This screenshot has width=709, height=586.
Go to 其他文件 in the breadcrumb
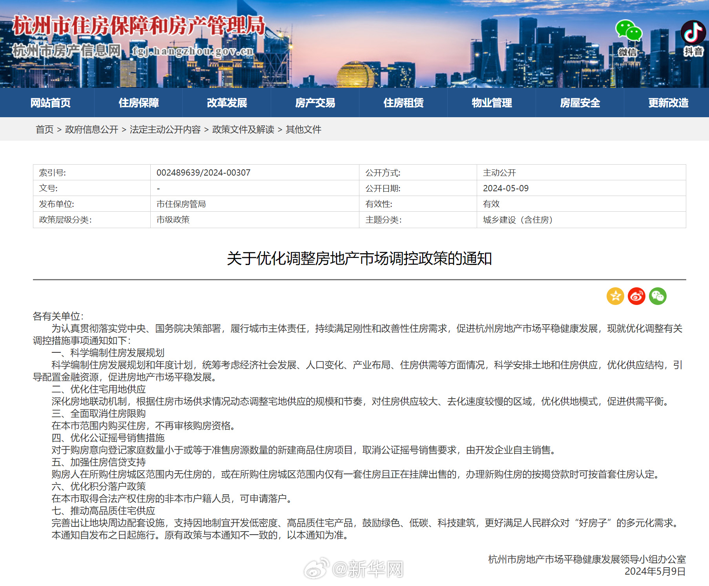tap(303, 129)
